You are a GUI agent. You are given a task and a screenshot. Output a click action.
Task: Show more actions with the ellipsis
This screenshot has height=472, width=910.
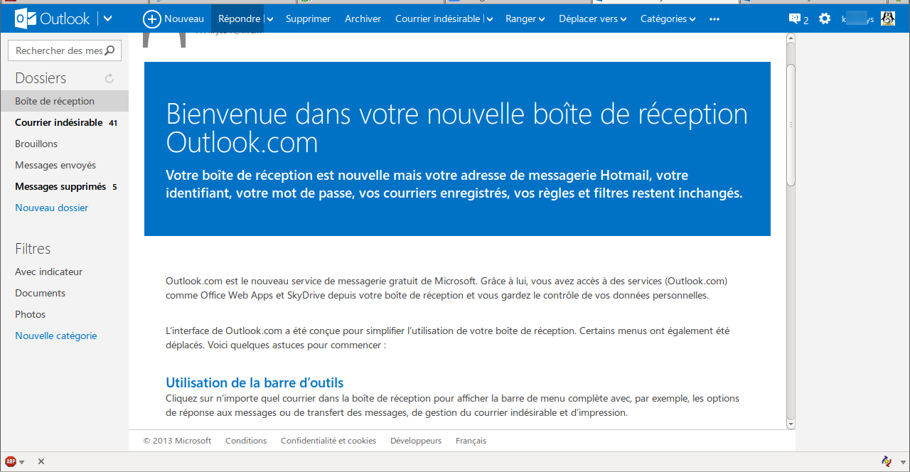coord(714,19)
